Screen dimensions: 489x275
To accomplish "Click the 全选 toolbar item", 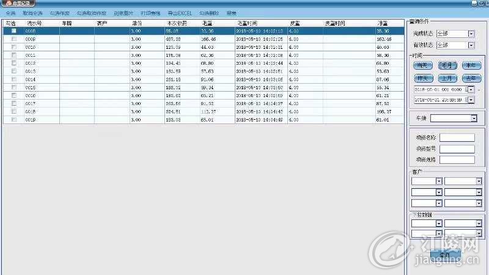I will (10, 13).
